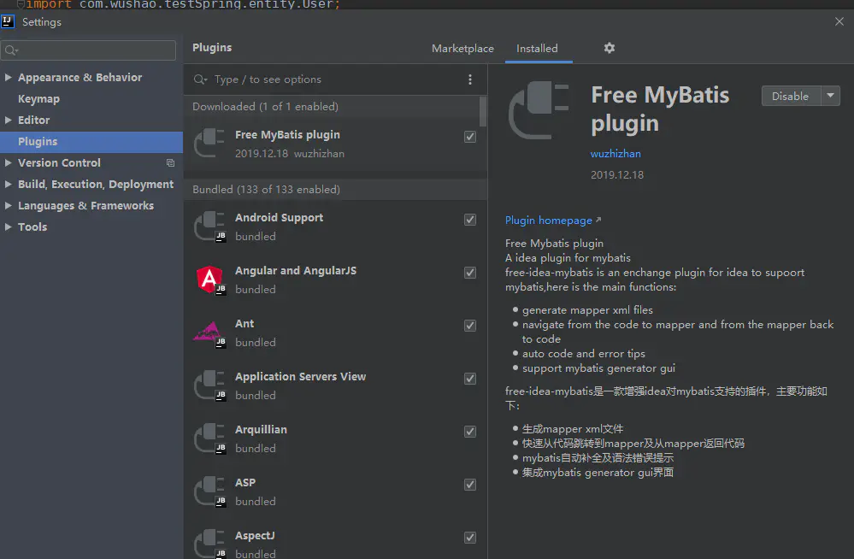Select the ASP plugin name
854x559 pixels.
tap(245, 482)
